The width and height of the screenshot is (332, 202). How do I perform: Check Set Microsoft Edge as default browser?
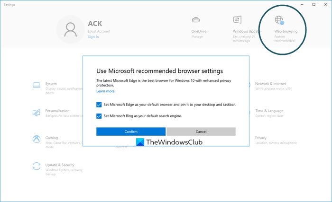pos(99,105)
